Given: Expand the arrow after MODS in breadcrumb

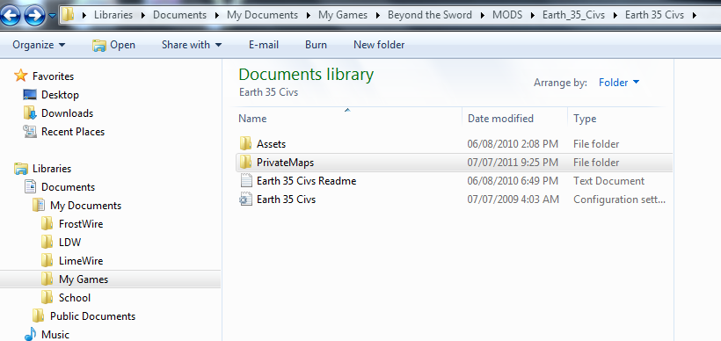Looking at the screenshot, I should tap(533, 15).
